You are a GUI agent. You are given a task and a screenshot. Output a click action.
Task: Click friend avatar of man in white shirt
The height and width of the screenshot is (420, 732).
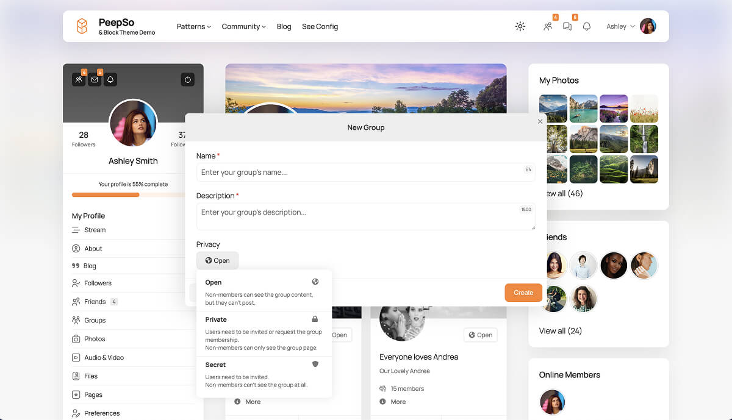point(583,265)
